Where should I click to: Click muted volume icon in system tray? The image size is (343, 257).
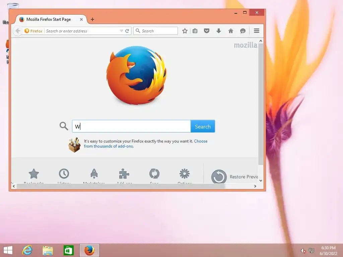[x=303, y=251]
